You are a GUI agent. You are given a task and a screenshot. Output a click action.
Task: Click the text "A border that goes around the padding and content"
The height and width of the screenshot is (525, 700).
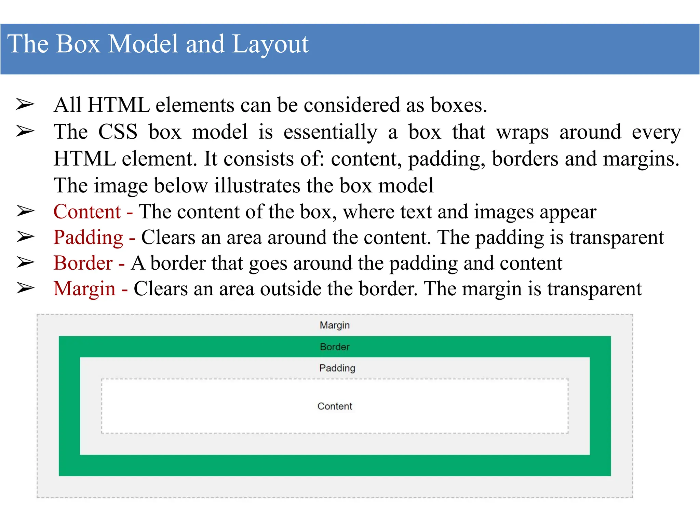347,264
